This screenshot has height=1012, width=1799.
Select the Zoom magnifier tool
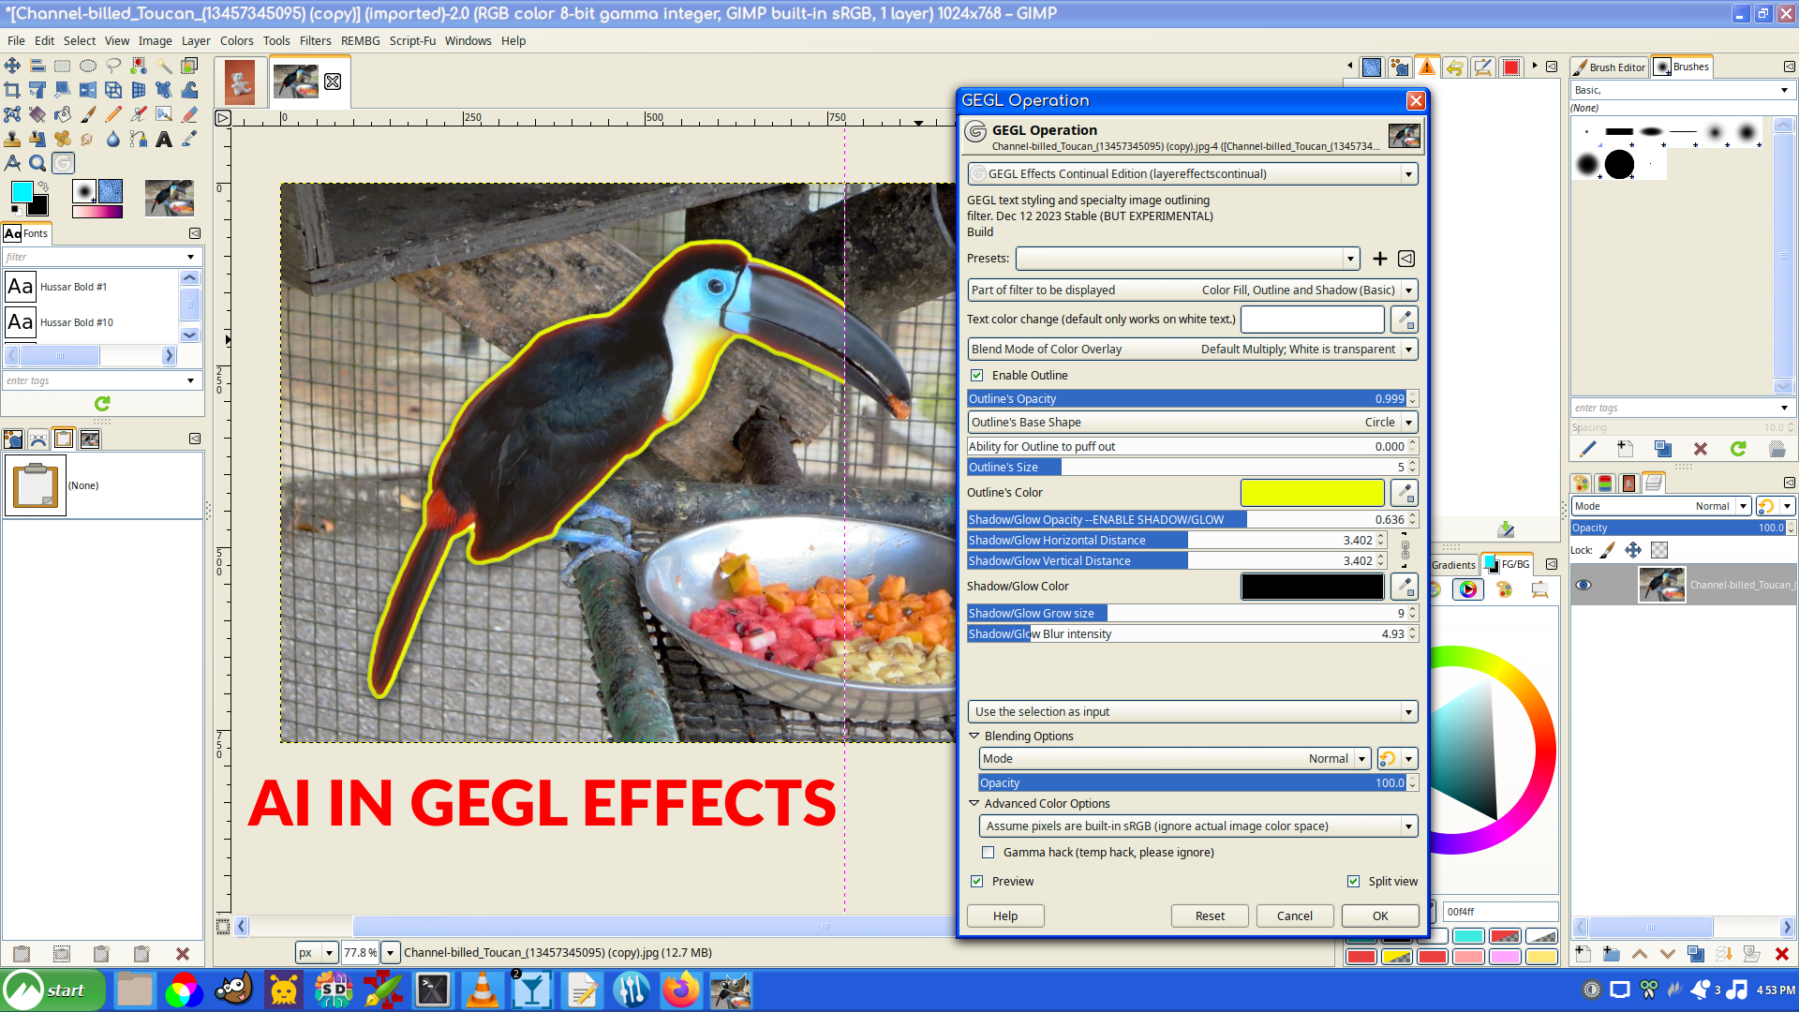(37, 163)
